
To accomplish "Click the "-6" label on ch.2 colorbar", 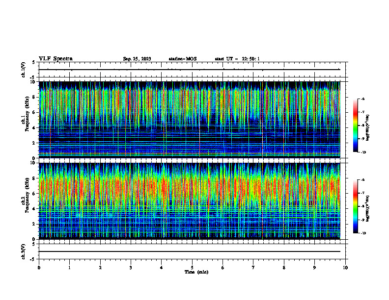I will tap(362, 180).
